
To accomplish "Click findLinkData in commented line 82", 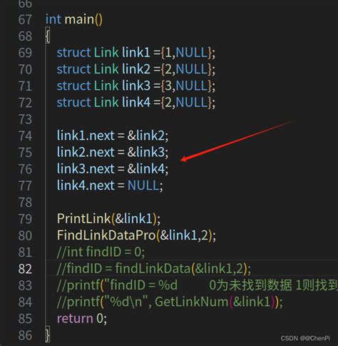I will tap(153, 268).
